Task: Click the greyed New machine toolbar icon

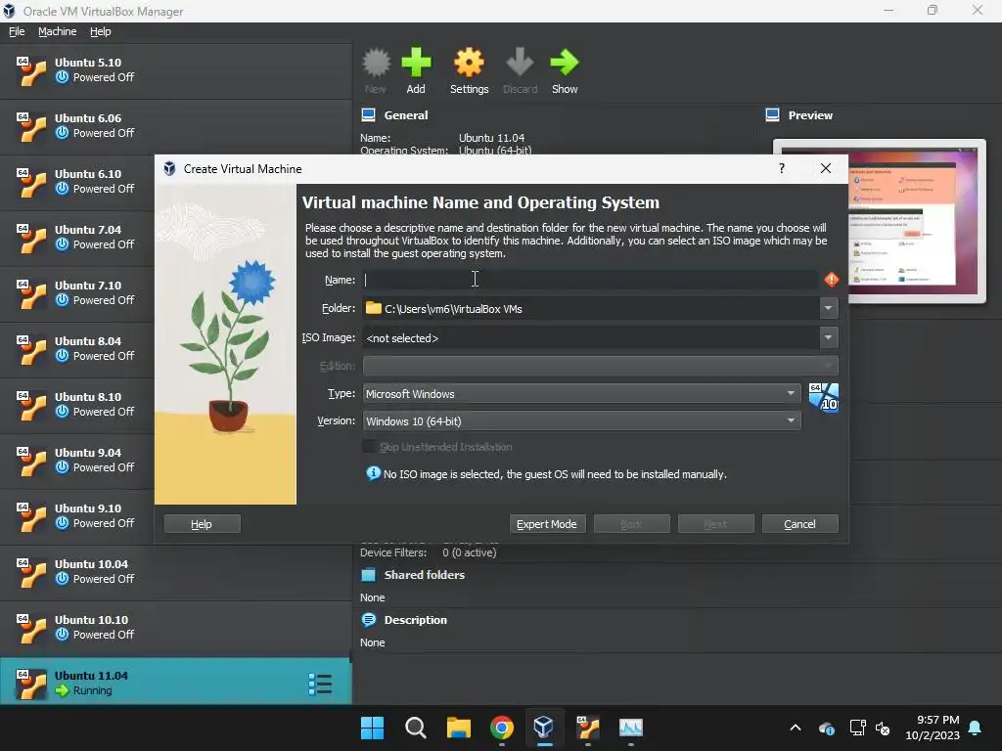Action: tap(376, 63)
